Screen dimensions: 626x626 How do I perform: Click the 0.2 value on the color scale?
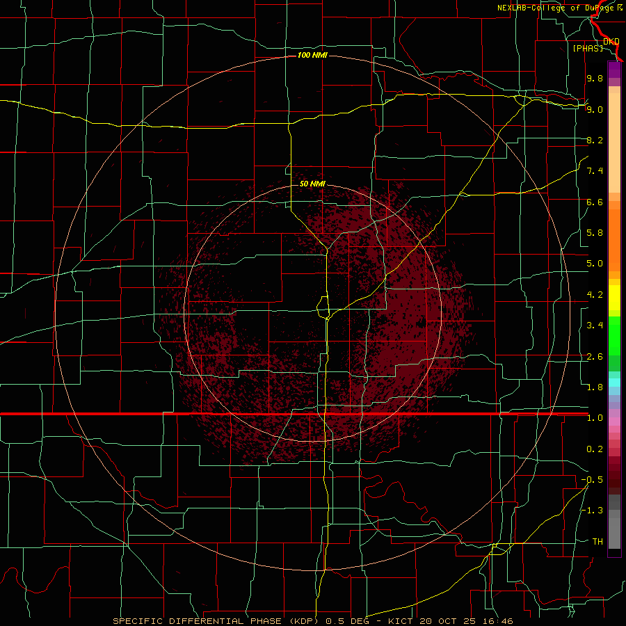[595, 449]
